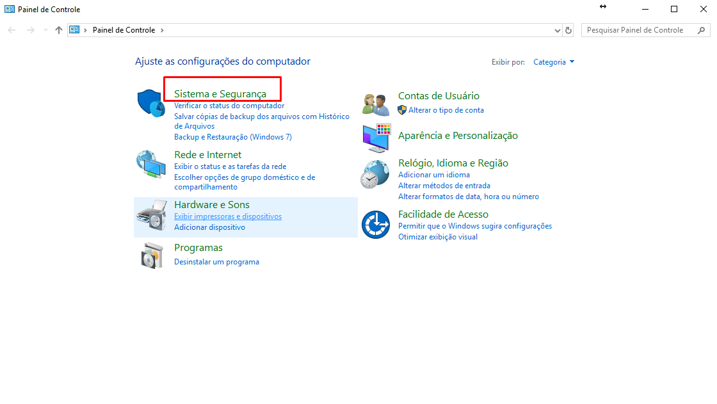Minimize the Painel de Controle window

point(645,9)
